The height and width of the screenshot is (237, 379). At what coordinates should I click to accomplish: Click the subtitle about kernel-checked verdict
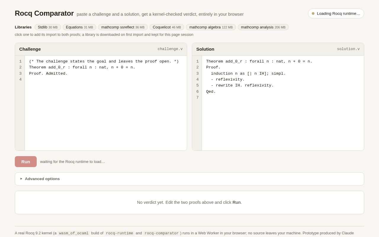(160, 14)
